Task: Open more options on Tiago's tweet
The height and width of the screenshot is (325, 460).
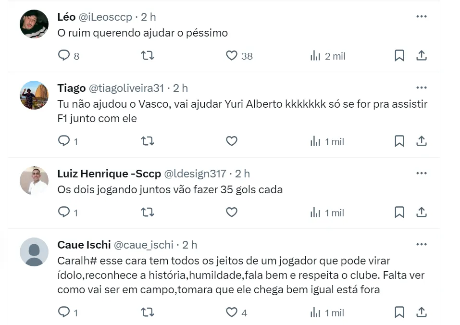Action: (422, 88)
